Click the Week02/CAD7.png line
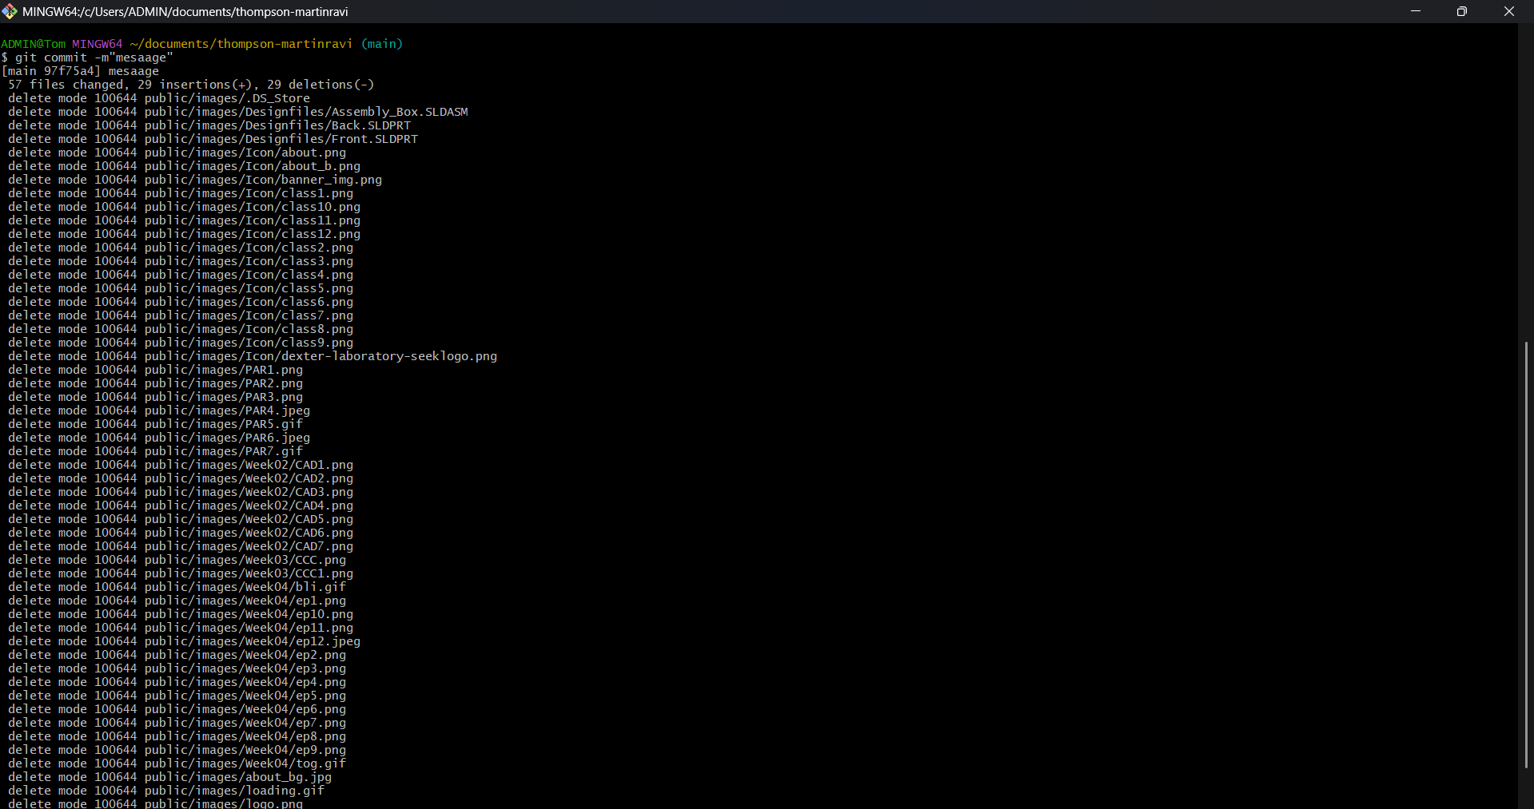 (181, 546)
